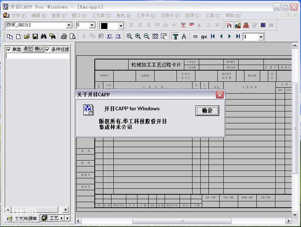Select the text tool T icon

175,36
